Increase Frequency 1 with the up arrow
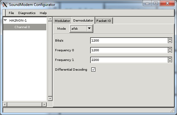This screenshot has width=177, height=115. pyautogui.click(x=170, y=58)
